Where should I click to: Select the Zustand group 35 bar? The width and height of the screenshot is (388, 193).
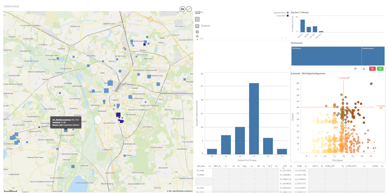point(254,119)
